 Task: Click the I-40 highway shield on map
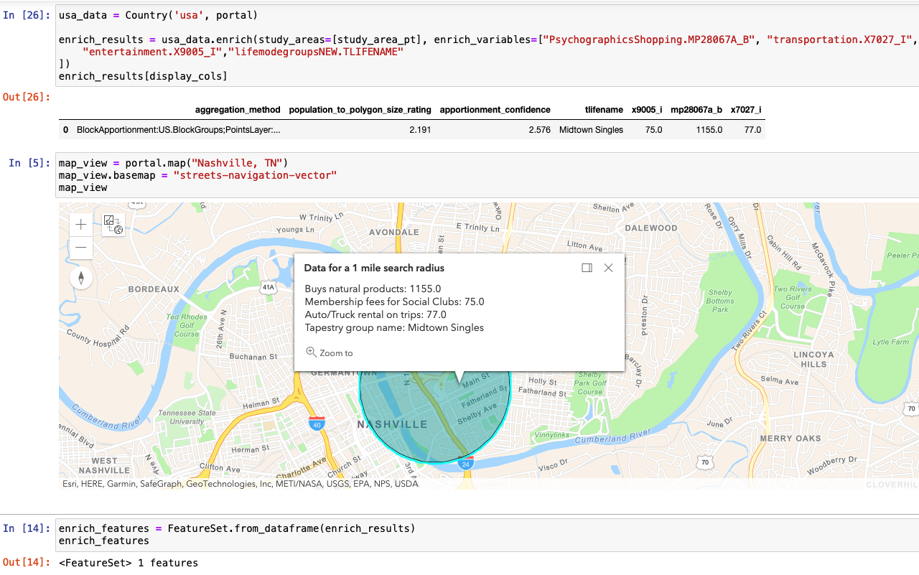tap(316, 424)
